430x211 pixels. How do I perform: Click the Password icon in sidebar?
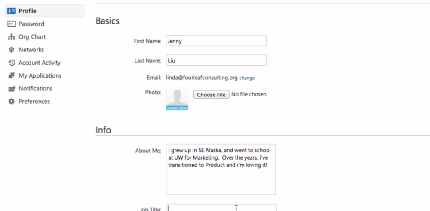(x=12, y=24)
